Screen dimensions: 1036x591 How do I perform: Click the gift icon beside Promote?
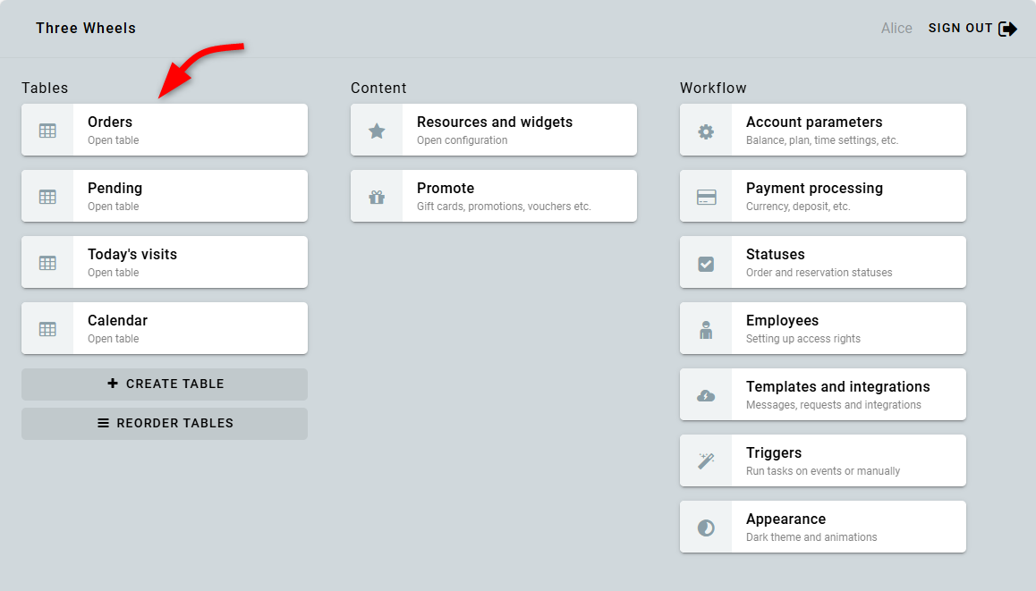click(x=377, y=197)
